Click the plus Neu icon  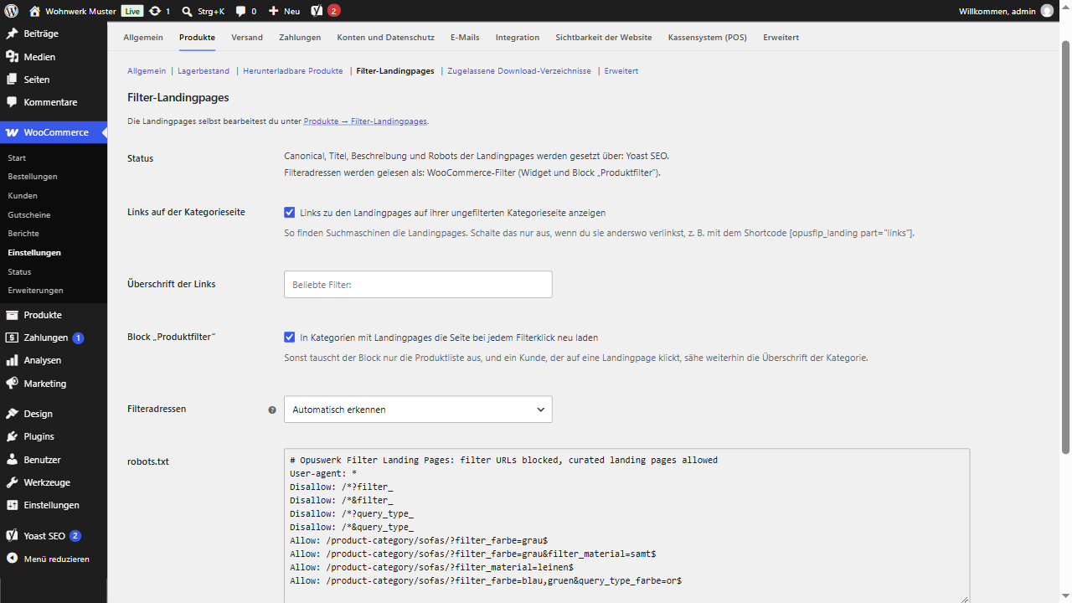(x=273, y=11)
